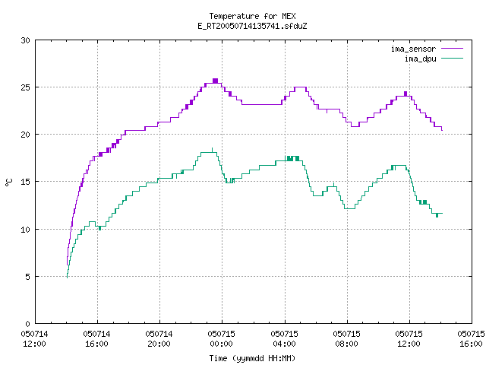486x365 pixels.
Task: Click the 'ima_dpu' legend label
Action: pyautogui.click(x=421, y=59)
